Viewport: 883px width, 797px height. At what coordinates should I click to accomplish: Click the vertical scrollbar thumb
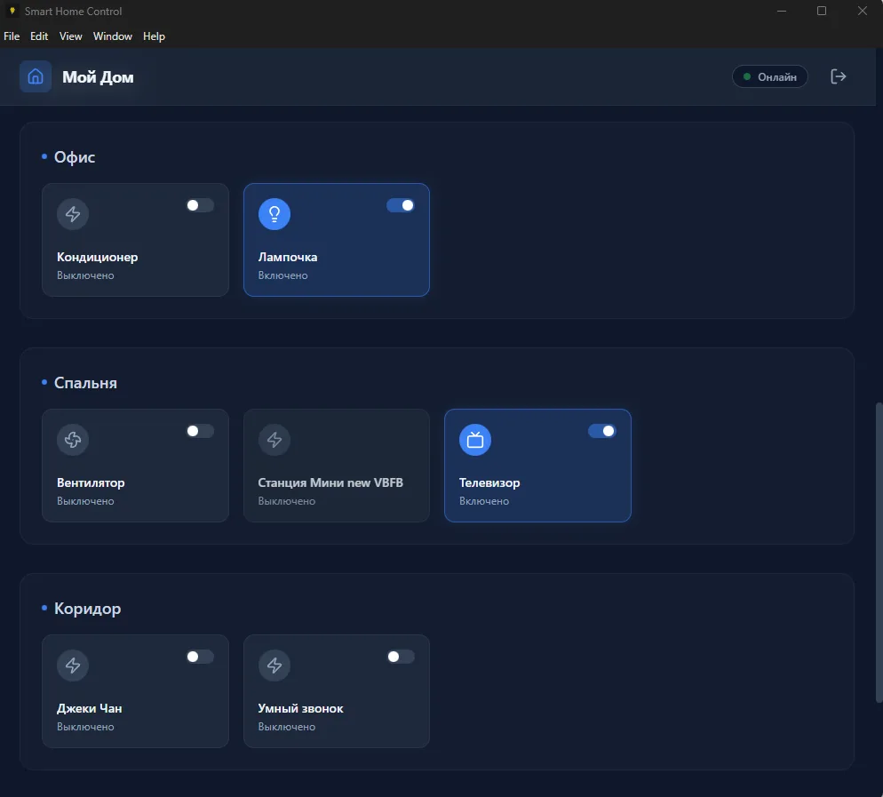[878, 551]
